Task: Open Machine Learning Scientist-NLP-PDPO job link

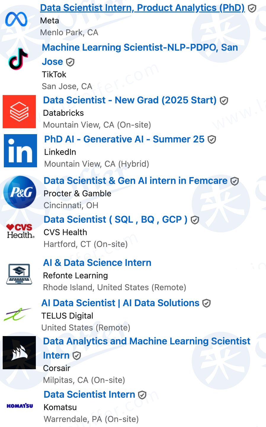Action: point(140,54)
